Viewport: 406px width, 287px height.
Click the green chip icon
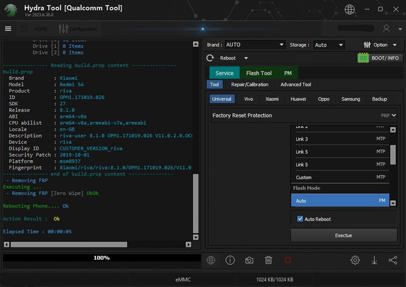pos(363,58)
